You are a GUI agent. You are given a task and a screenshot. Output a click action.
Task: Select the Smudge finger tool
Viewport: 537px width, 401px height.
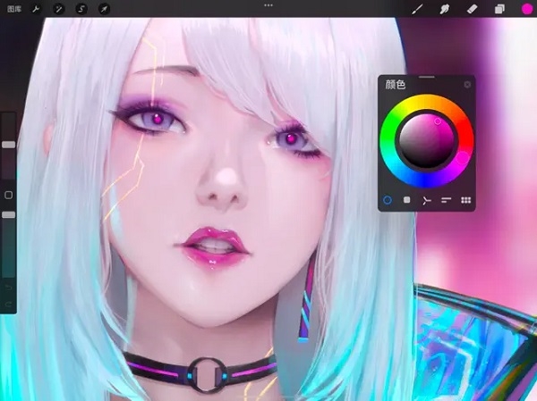pos(445,9)
